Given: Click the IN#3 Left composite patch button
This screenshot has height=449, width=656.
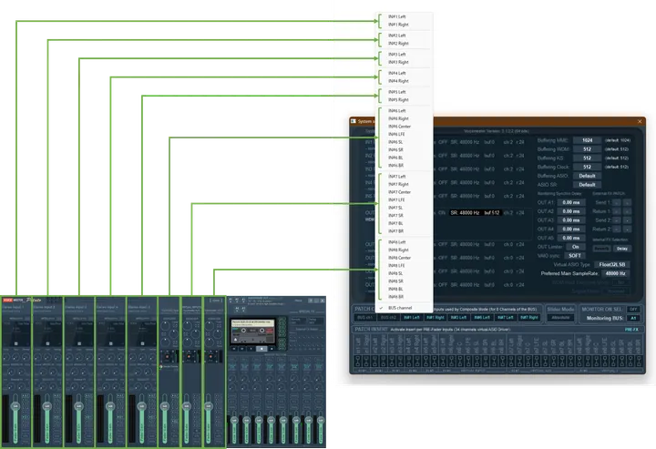Looking at the screenshot, I should [x=458, y=318].
